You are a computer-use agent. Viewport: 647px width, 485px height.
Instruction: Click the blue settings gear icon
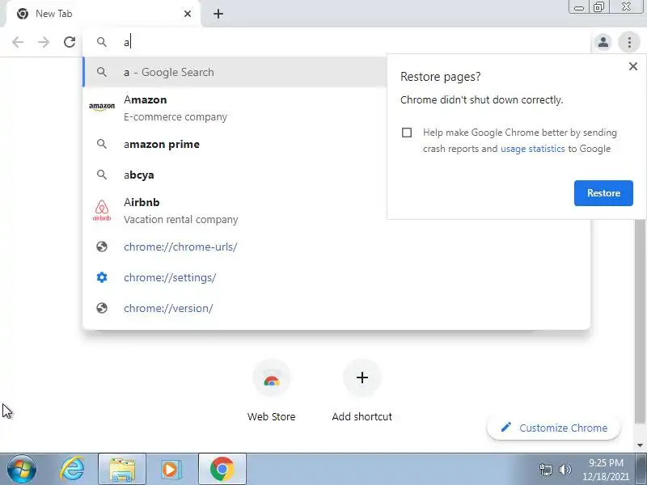click(102, 277)
